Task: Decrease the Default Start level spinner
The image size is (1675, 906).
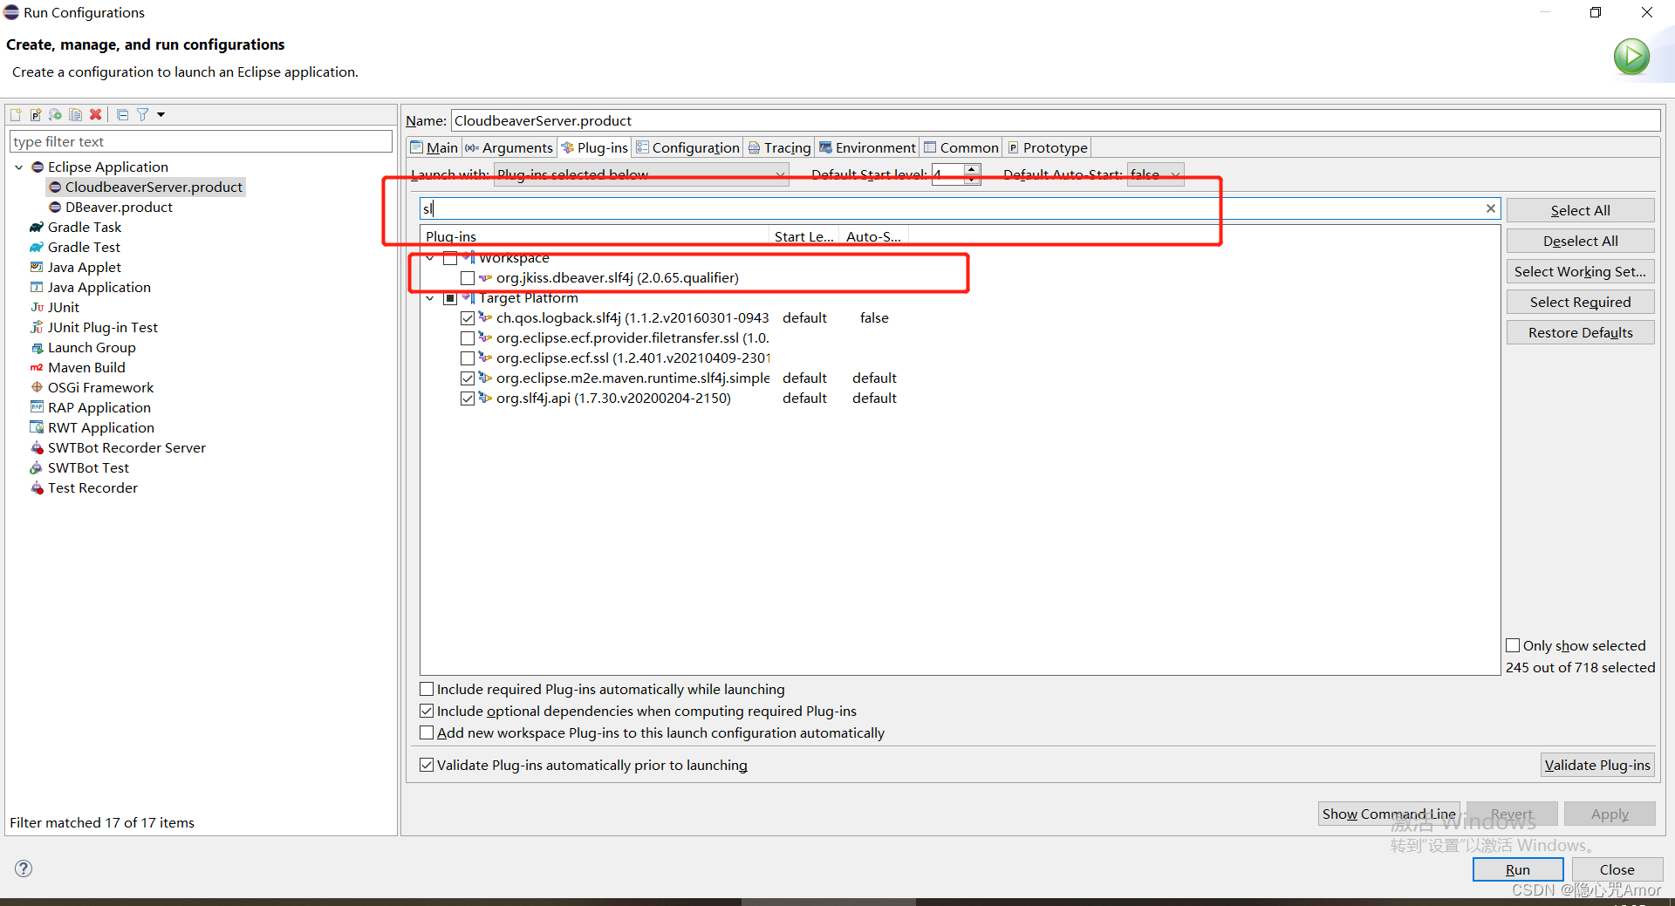Action: [972, 180]
